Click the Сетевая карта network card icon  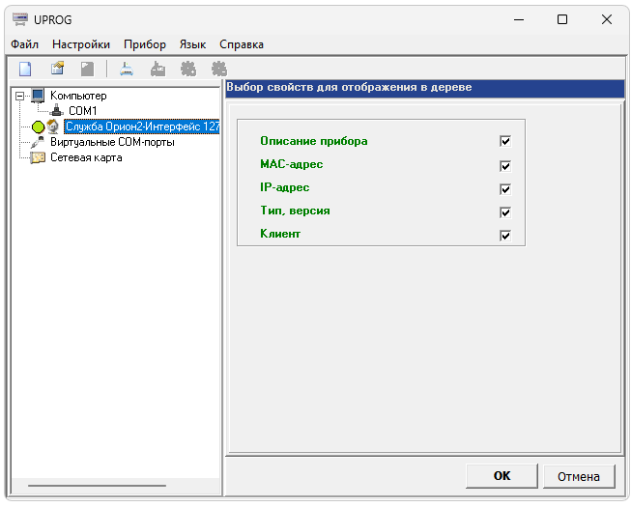[38, 157]
